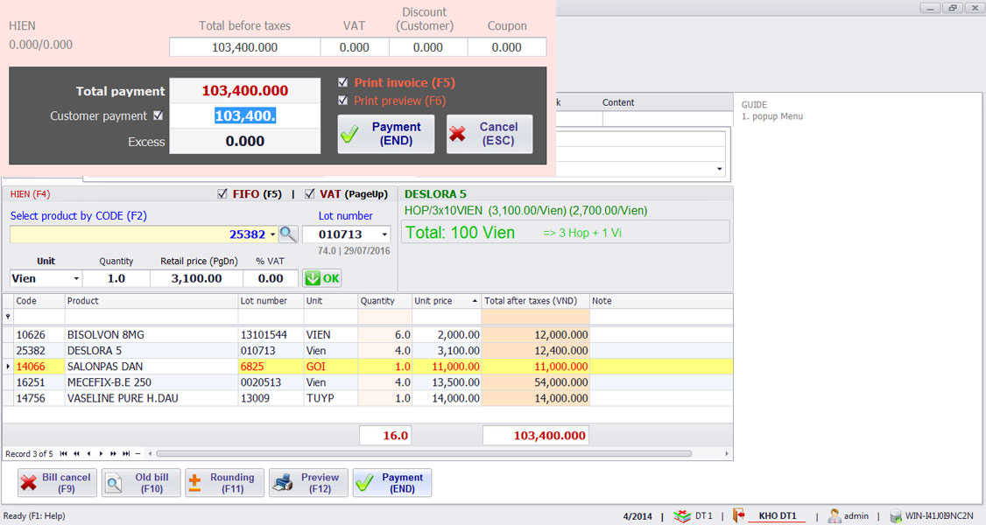Click the admin user icon in status bar
The width and height of the screenshot is (986, 525).
pyautogui.click(x=835, y=516)
